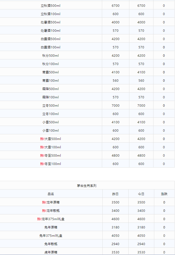
Task: Click 兔年375ml礼盒's 涨跌 value 0
Action: point(164,236)
